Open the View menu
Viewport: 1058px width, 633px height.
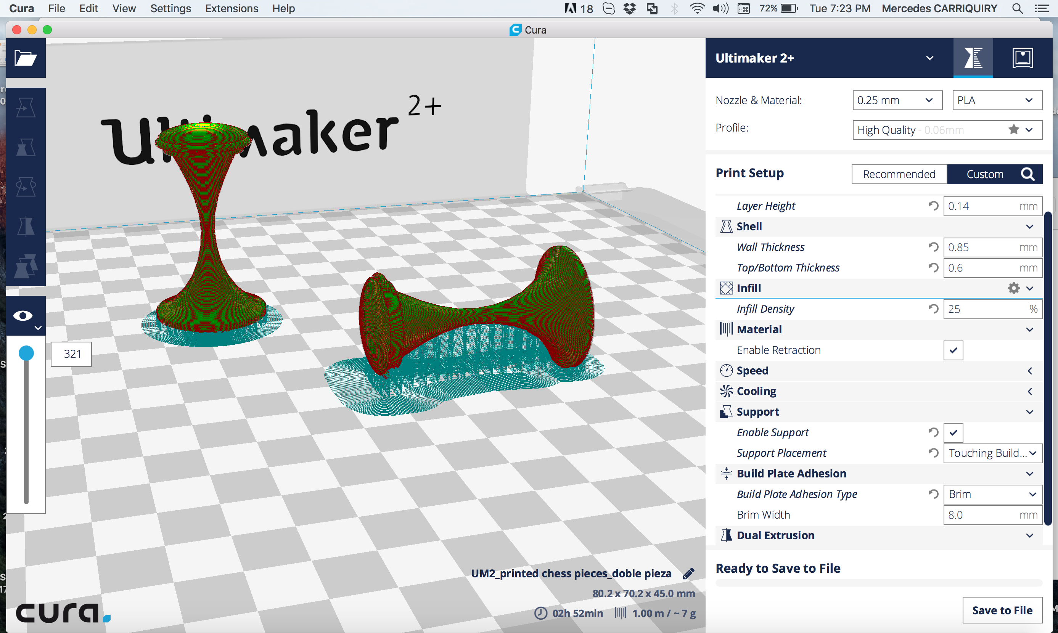coord(124,8)
